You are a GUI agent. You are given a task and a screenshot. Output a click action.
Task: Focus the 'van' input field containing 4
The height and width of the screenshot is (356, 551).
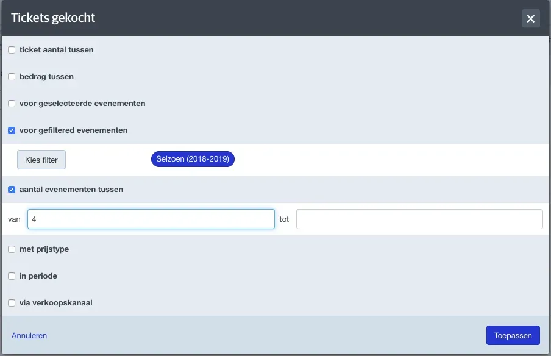coord(151,219)
